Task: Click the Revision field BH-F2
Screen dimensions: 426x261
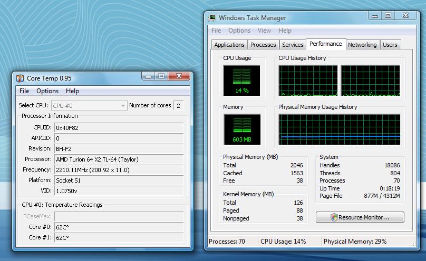Action: (119, 149)
